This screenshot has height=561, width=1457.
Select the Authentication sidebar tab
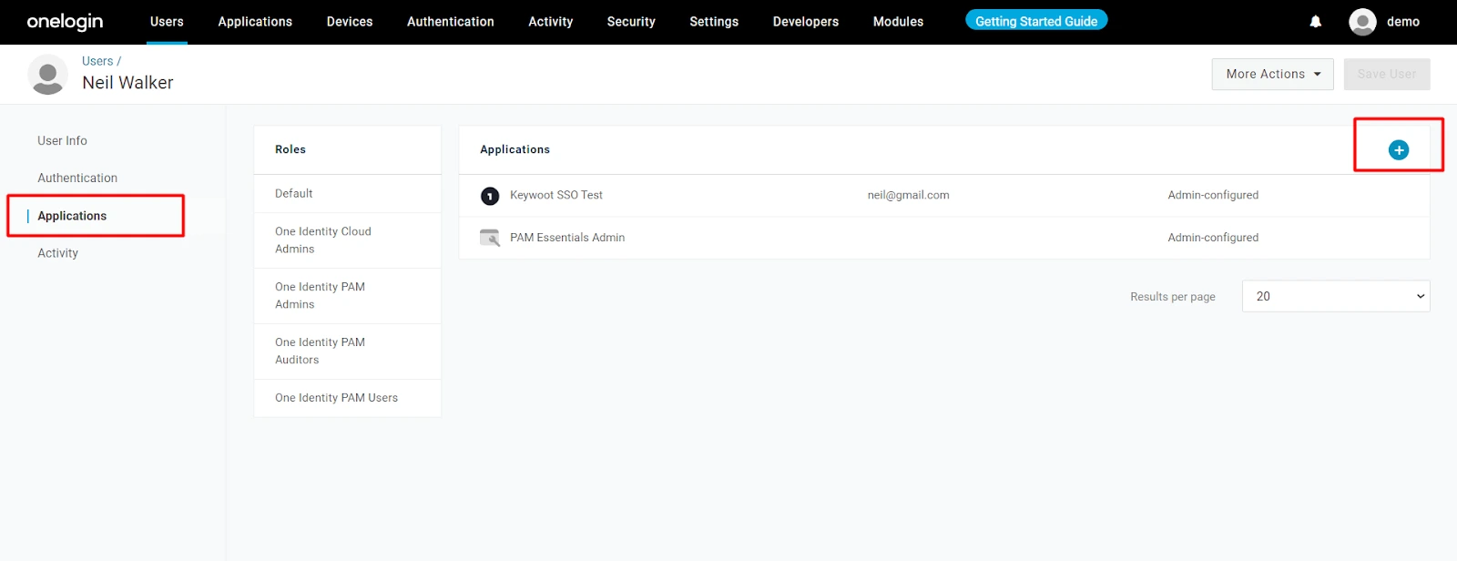(77, 178)
